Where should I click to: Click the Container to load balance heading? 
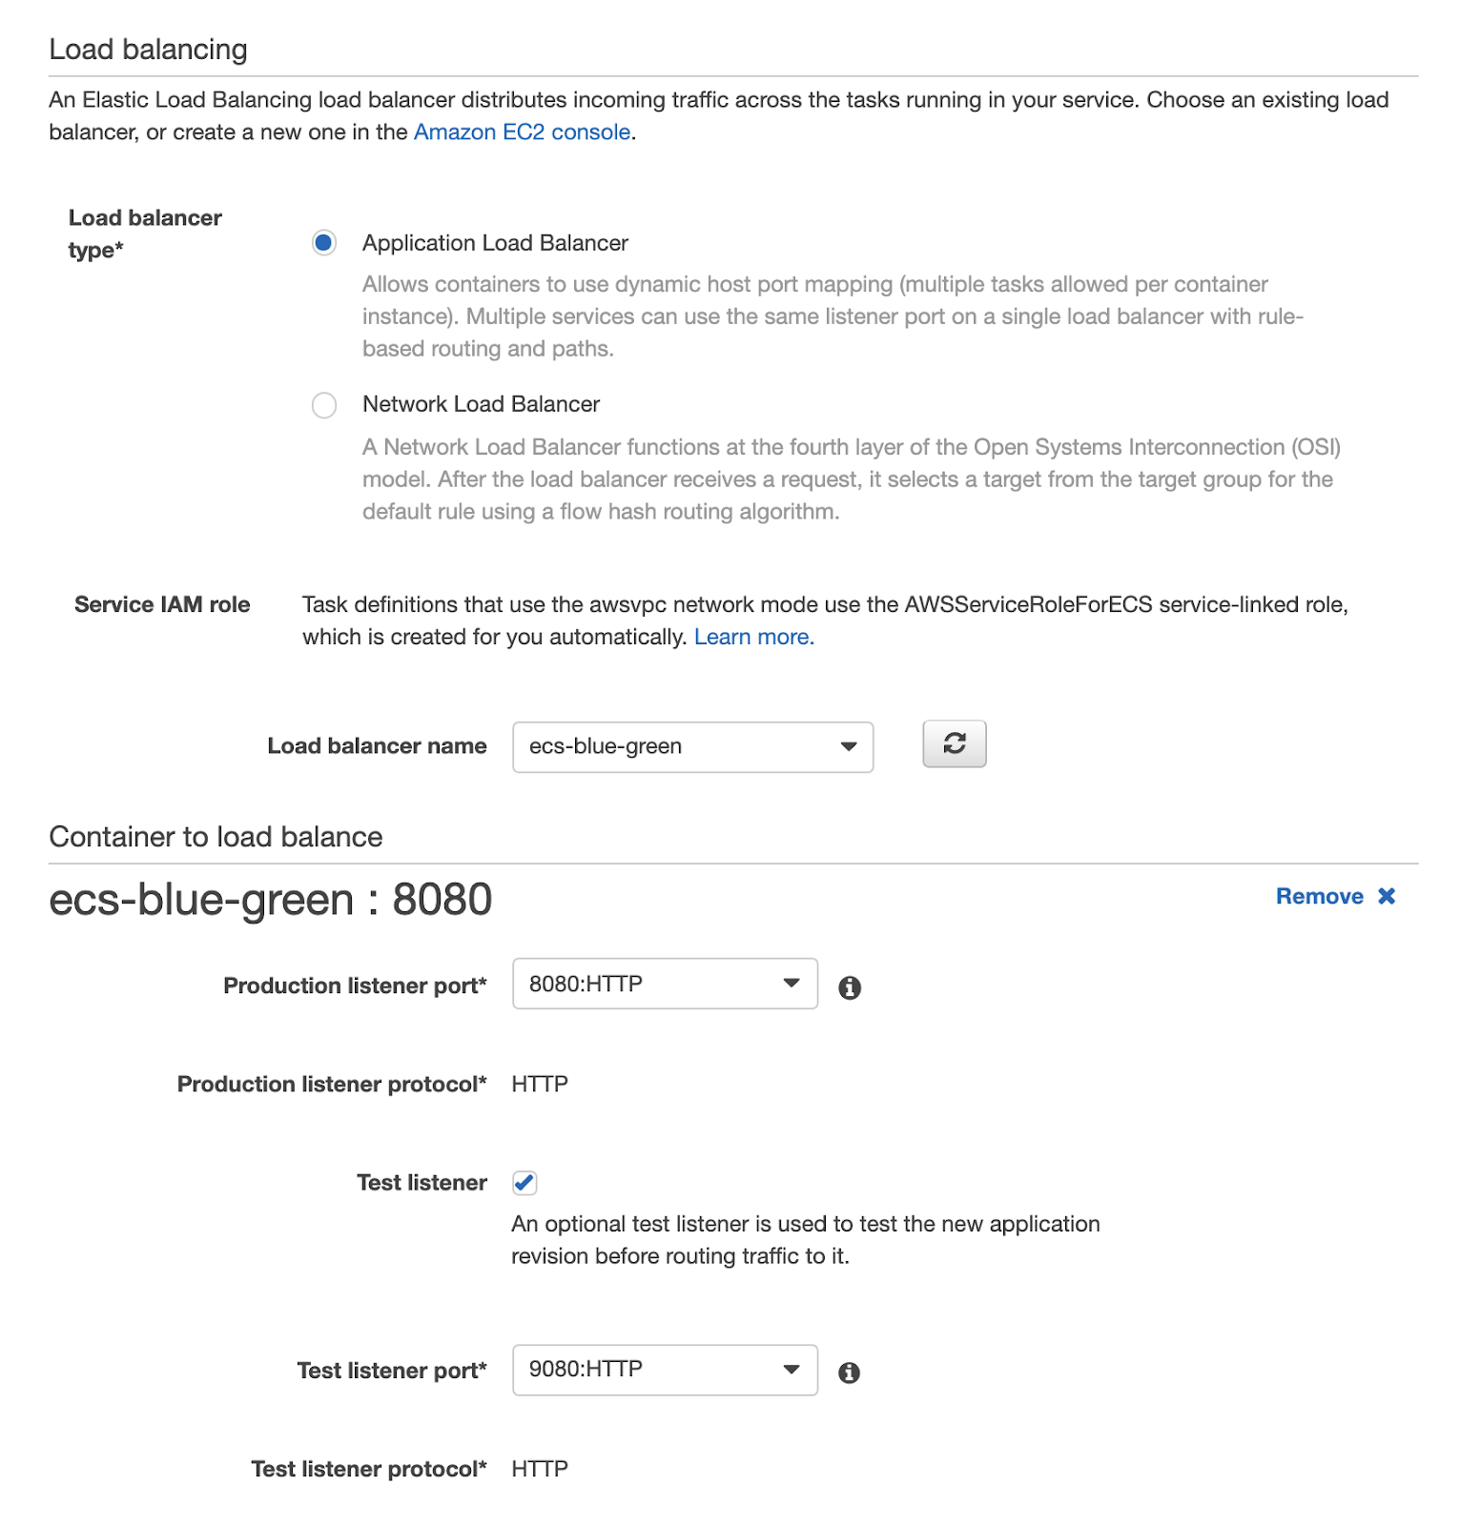click(216, 837)
